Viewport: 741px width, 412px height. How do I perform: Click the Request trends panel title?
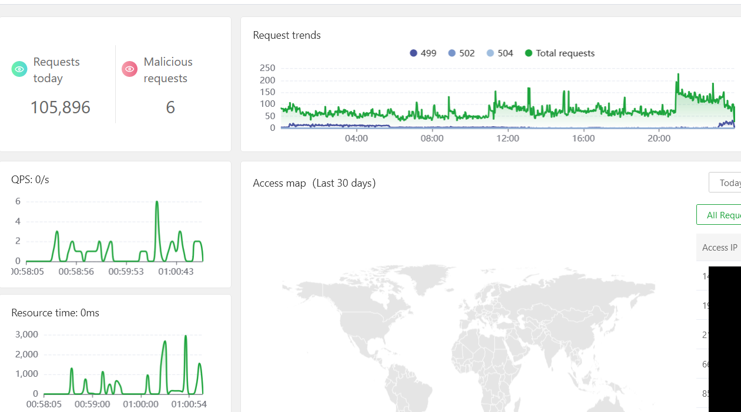(x=287, y=35)
